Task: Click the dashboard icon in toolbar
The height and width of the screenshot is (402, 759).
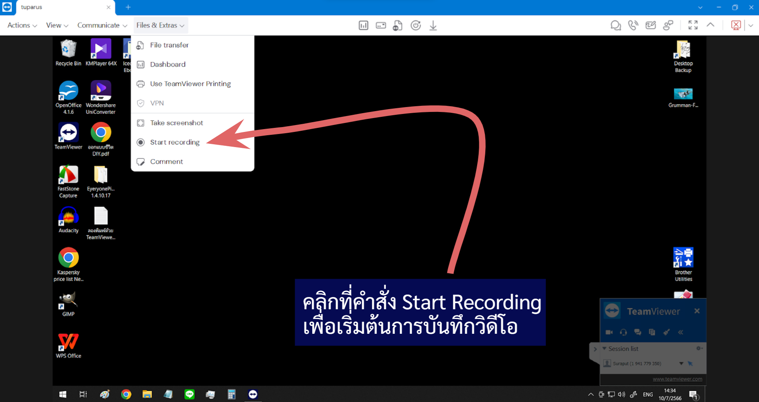Action: pyautogui.click(x=363, y=26)
